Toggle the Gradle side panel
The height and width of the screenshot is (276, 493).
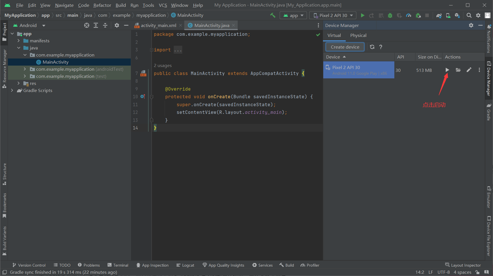[489, 112]
